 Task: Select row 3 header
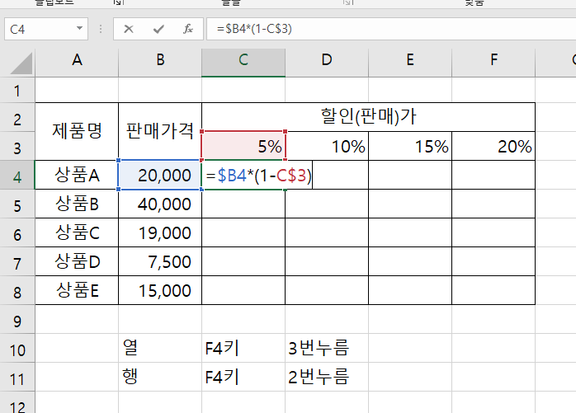[x=17, y=148]
